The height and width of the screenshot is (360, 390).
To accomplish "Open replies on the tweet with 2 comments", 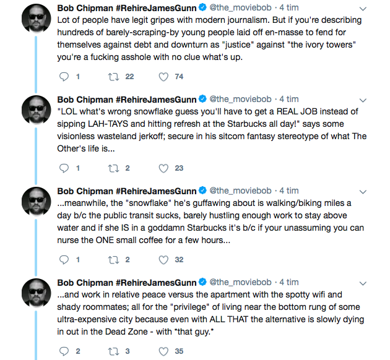I will pyautogui.click(x=64, y=351).
